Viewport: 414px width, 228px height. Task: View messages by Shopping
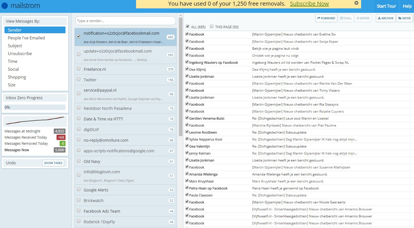point(17,77)
